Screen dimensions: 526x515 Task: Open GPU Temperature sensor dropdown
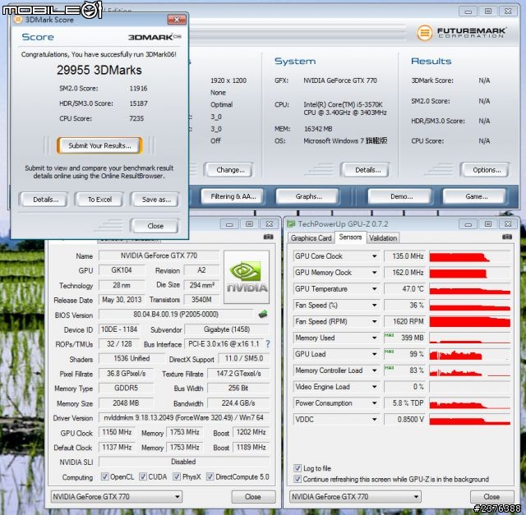[x=375, y=288]
